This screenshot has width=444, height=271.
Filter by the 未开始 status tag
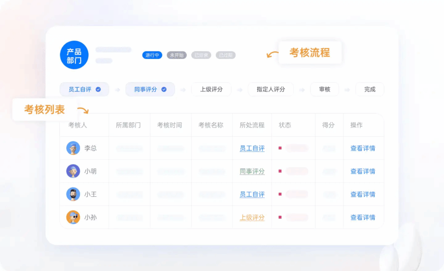[x=177, y=55]
